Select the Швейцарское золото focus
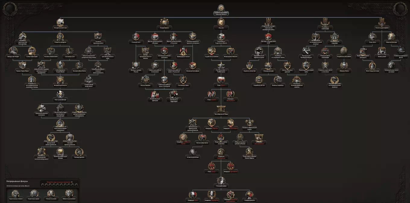 click(x=184, y=51)
